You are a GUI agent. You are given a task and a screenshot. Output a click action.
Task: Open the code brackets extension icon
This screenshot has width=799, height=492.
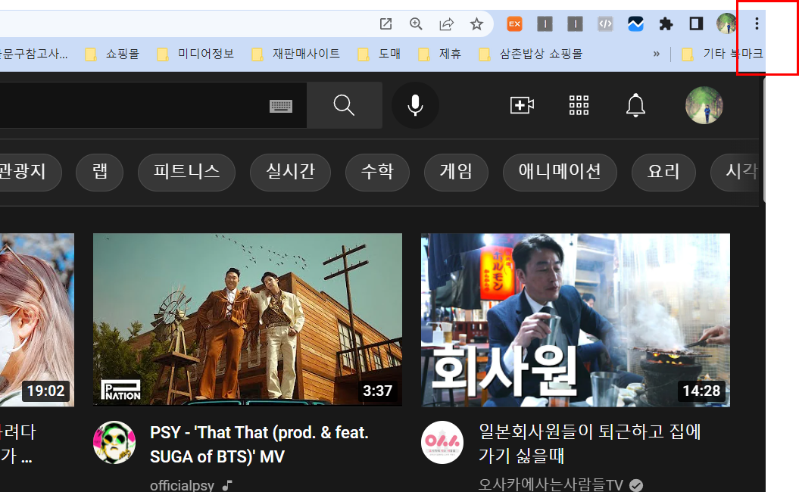point(605,24)
